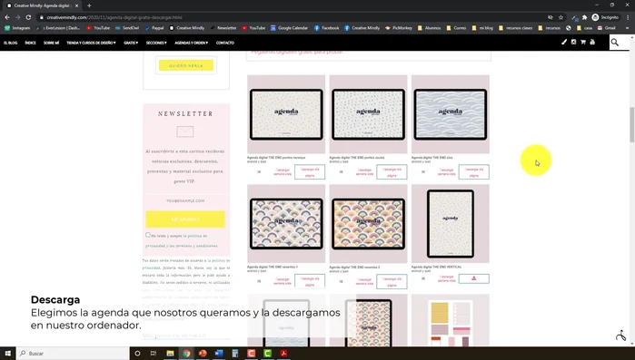Open the agenda sesentas 1 thumbnail

(x=286, y=224)
